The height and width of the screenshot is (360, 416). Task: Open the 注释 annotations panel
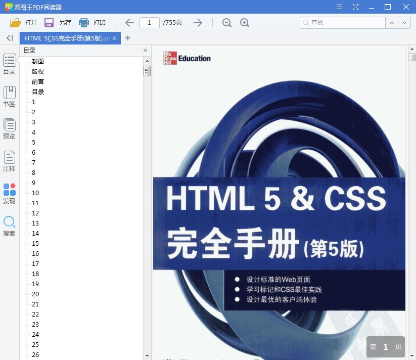click(x=9, y=162)
